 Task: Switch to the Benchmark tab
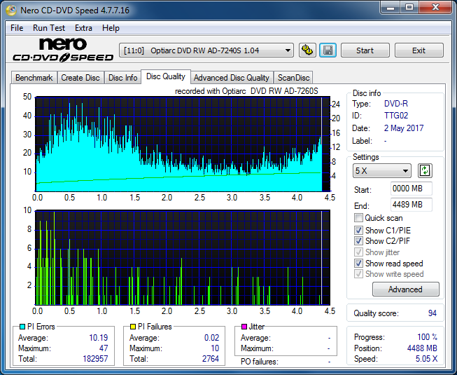point(34,78)
